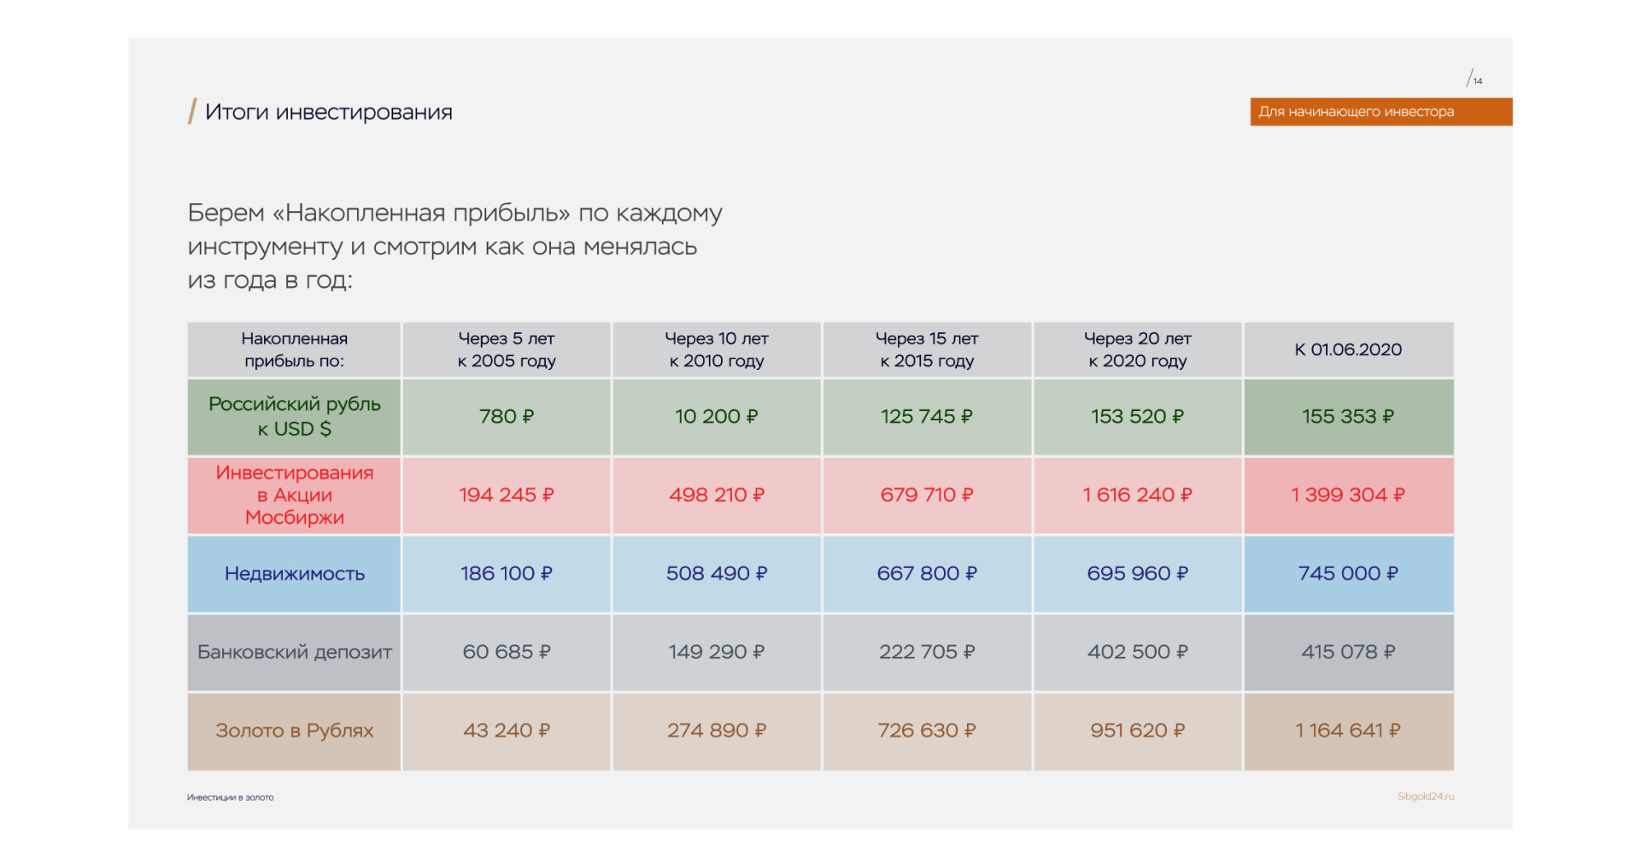
Task: Click the blue 'Недвижимость' row label
Action: (295, 573)
